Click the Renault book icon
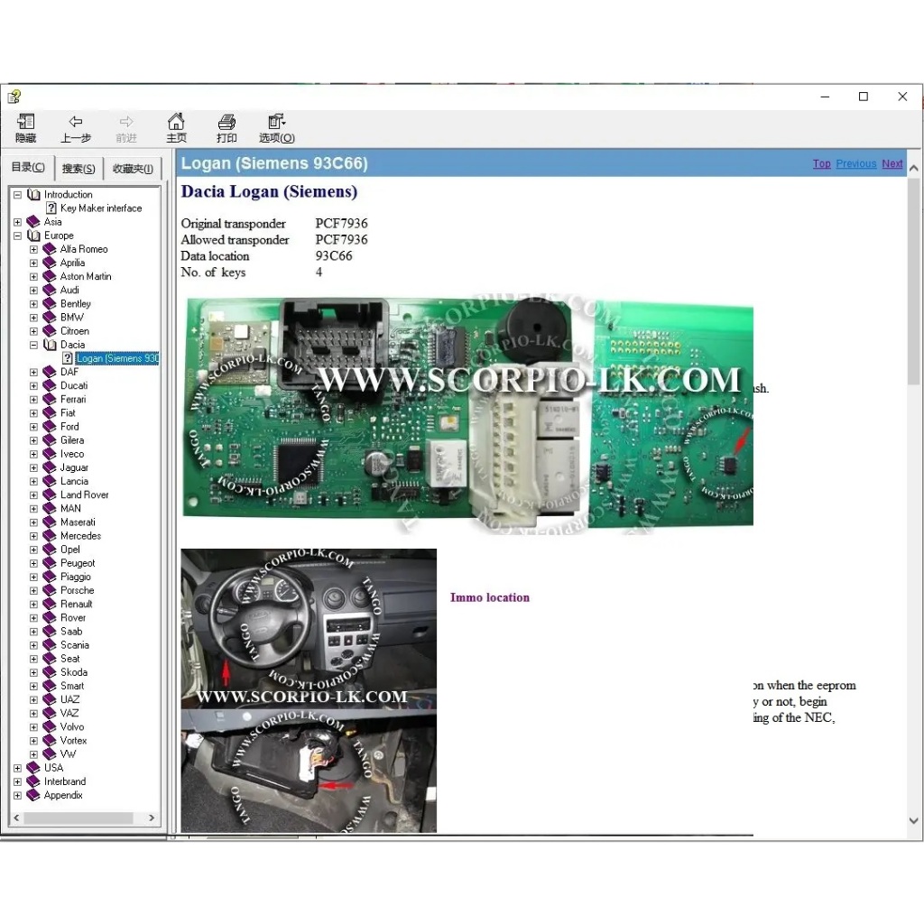This screenshot has height=924, width=924. pos(51,604)
